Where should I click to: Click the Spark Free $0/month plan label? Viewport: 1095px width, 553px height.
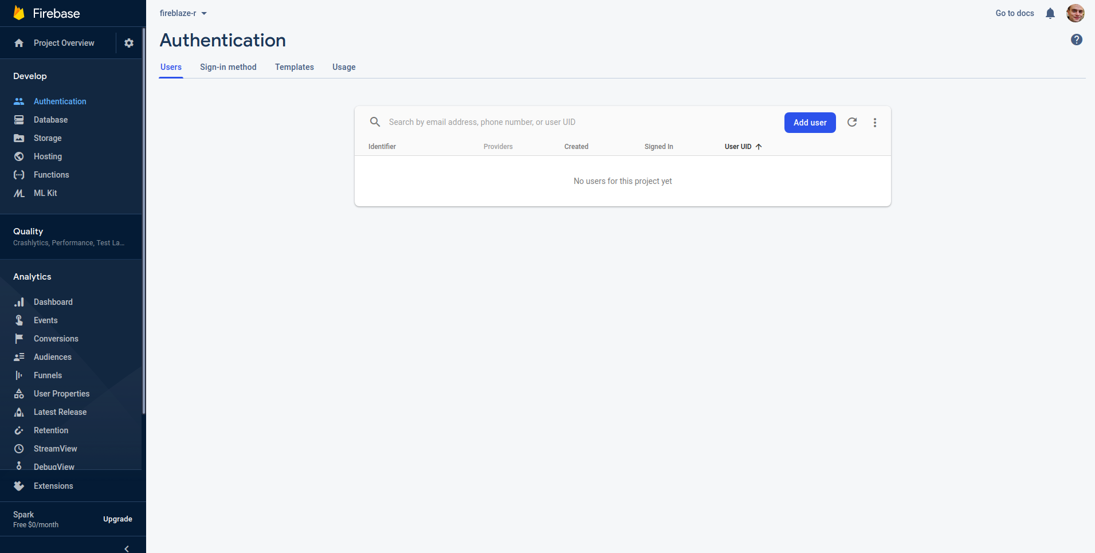36,519
